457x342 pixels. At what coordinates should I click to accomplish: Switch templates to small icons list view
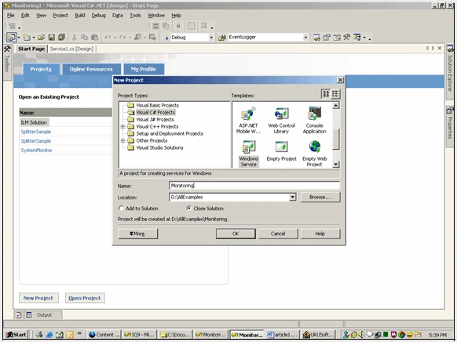(335, 93)
